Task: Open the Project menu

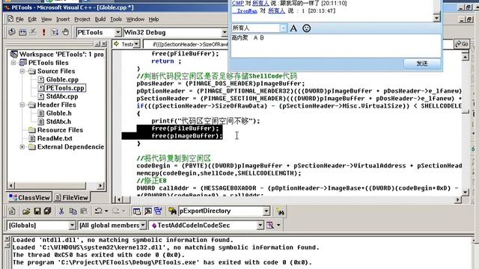Action: coord(82,19)
